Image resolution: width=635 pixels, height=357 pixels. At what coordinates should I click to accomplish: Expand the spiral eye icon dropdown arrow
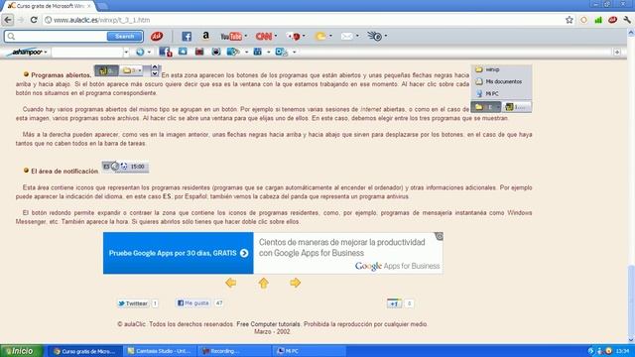(x=386, y=36)
